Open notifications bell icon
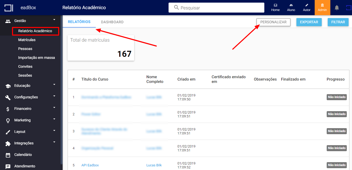The width and height of the screenshot is (352, 170). point(337,8)
